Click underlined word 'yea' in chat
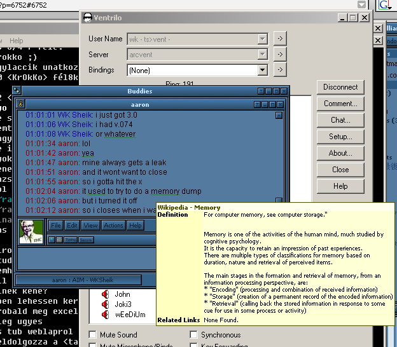 88,153
